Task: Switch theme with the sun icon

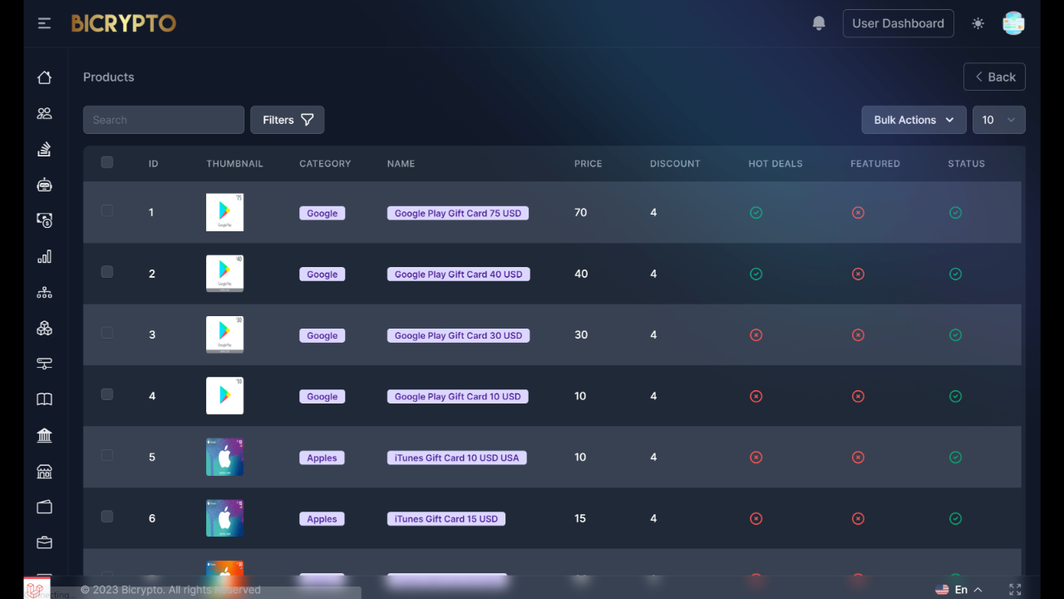Action: pyautogui.click(x=978, y=23)
